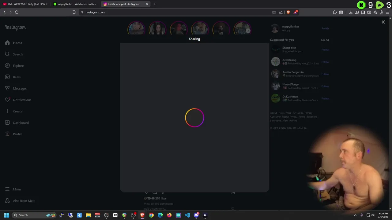The image size is (392, 220).
Task: Bookmark this page
Action: (x=74, y=12)
